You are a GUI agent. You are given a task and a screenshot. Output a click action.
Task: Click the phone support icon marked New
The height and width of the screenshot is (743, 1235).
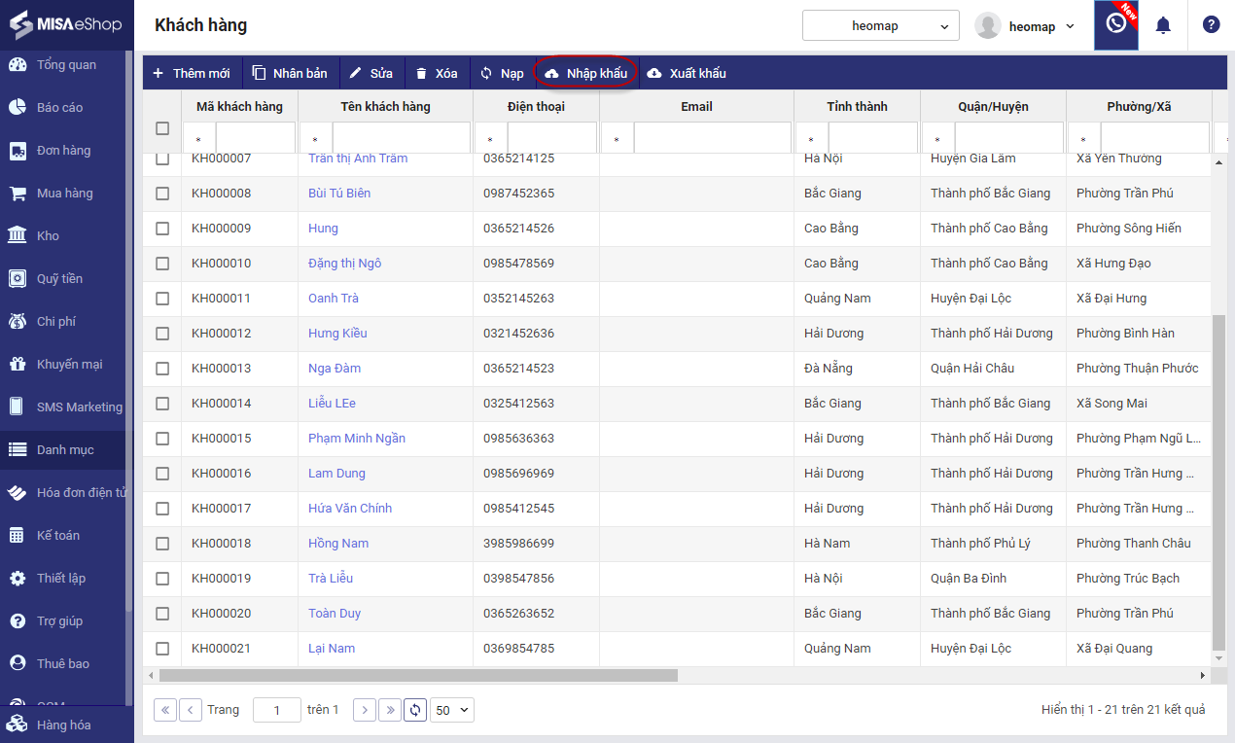1115,25
